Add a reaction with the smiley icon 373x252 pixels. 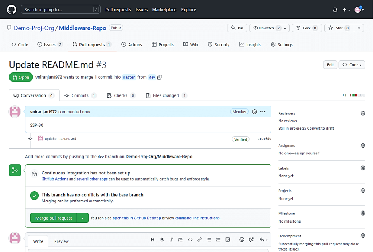pos(254,111)
